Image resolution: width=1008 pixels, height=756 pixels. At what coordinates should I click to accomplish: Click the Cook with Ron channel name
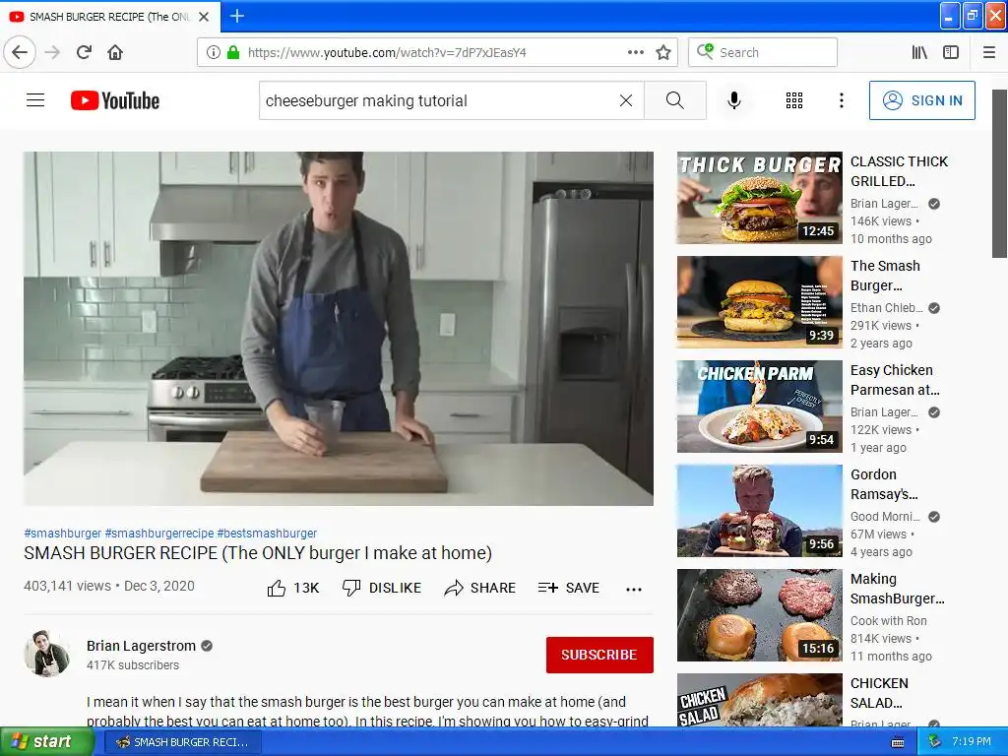click(889, 621)
